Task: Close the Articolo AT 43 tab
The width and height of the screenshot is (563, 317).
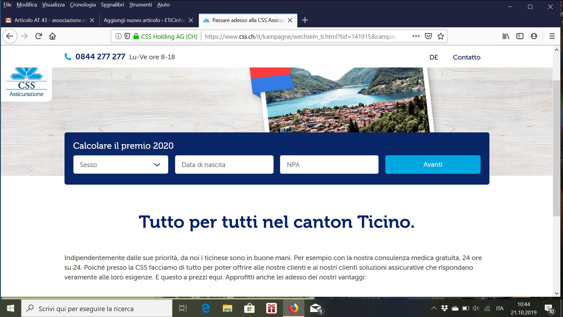Action: click(x=92, y=20)
